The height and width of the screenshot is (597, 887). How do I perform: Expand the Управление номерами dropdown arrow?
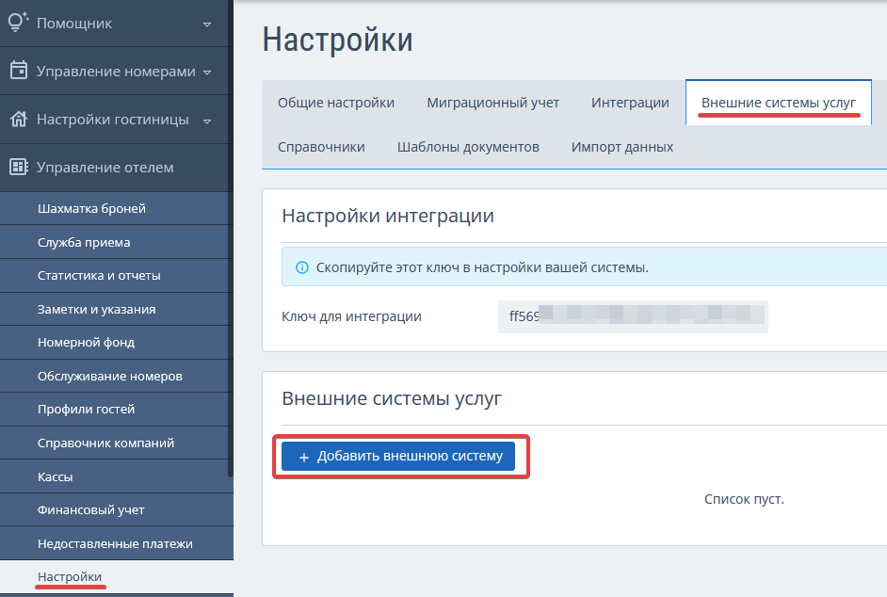point(207,72)
